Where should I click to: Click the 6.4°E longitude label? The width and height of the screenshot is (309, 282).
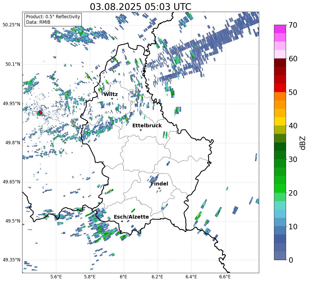pyautogui.click(x=191, y=277)
